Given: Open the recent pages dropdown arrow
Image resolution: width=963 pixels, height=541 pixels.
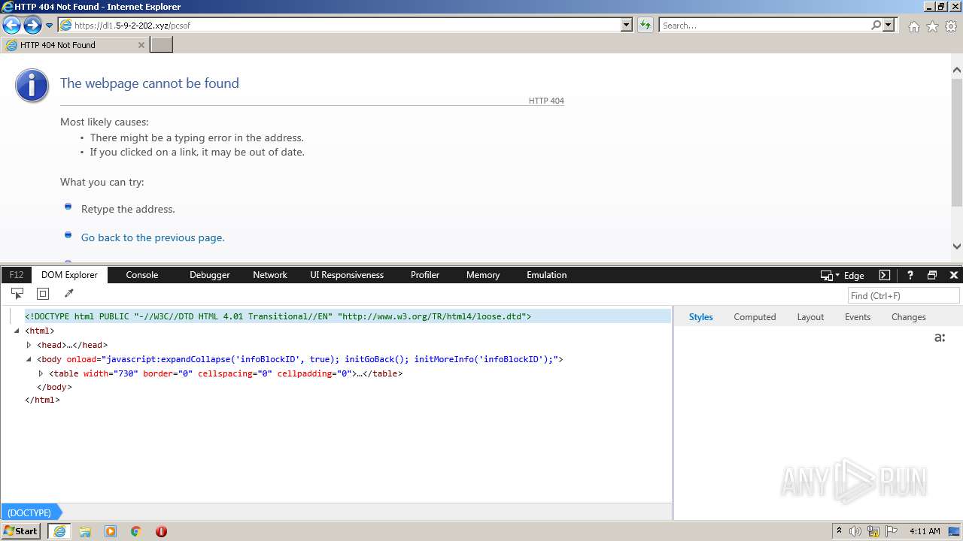Looking at the screenshot, I should (x=50, y=26).
